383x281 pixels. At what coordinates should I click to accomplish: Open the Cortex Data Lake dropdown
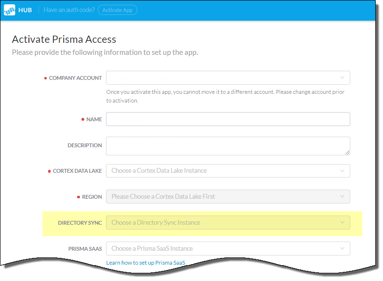point(228,171)
